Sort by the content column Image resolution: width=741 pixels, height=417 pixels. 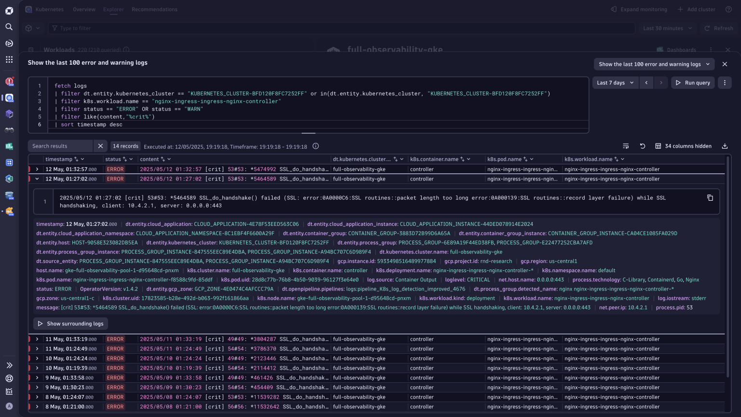(163, 159)
